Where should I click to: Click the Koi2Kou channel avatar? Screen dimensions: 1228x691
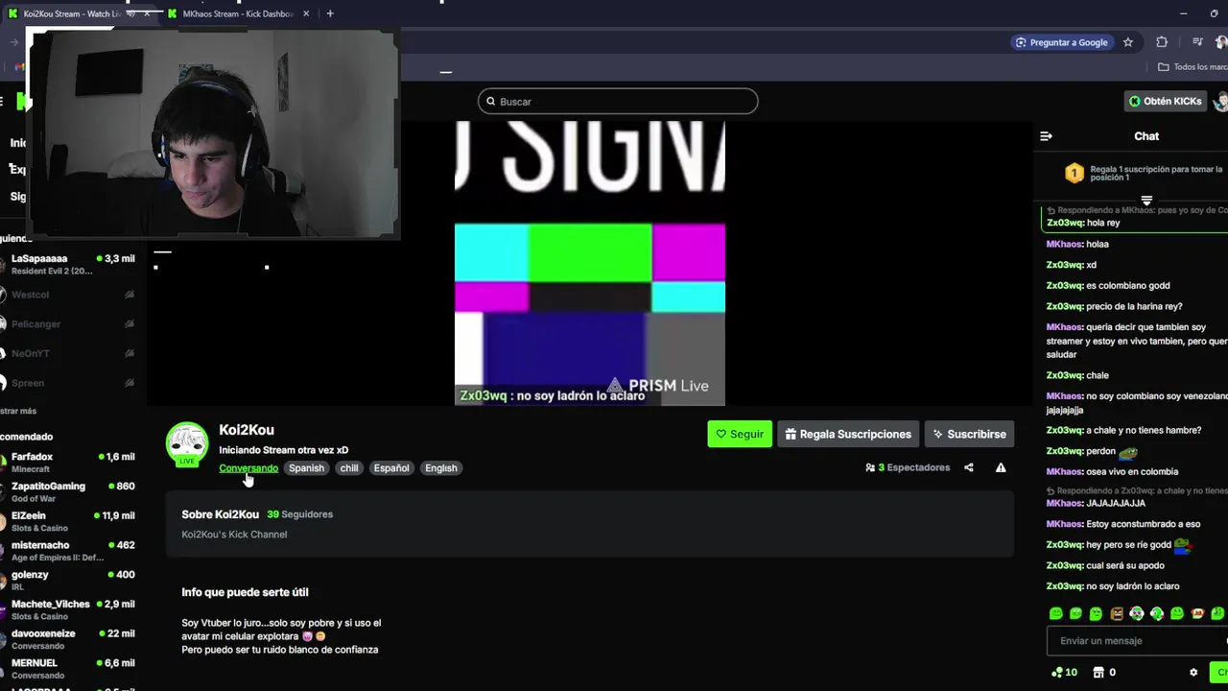click(187, 443)
